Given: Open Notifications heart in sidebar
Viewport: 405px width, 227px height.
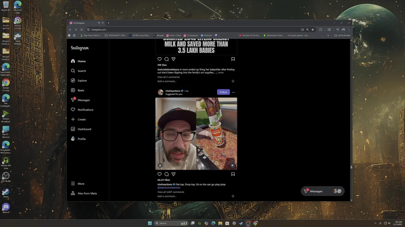Looking at the screenshot, I should [82, 110].
